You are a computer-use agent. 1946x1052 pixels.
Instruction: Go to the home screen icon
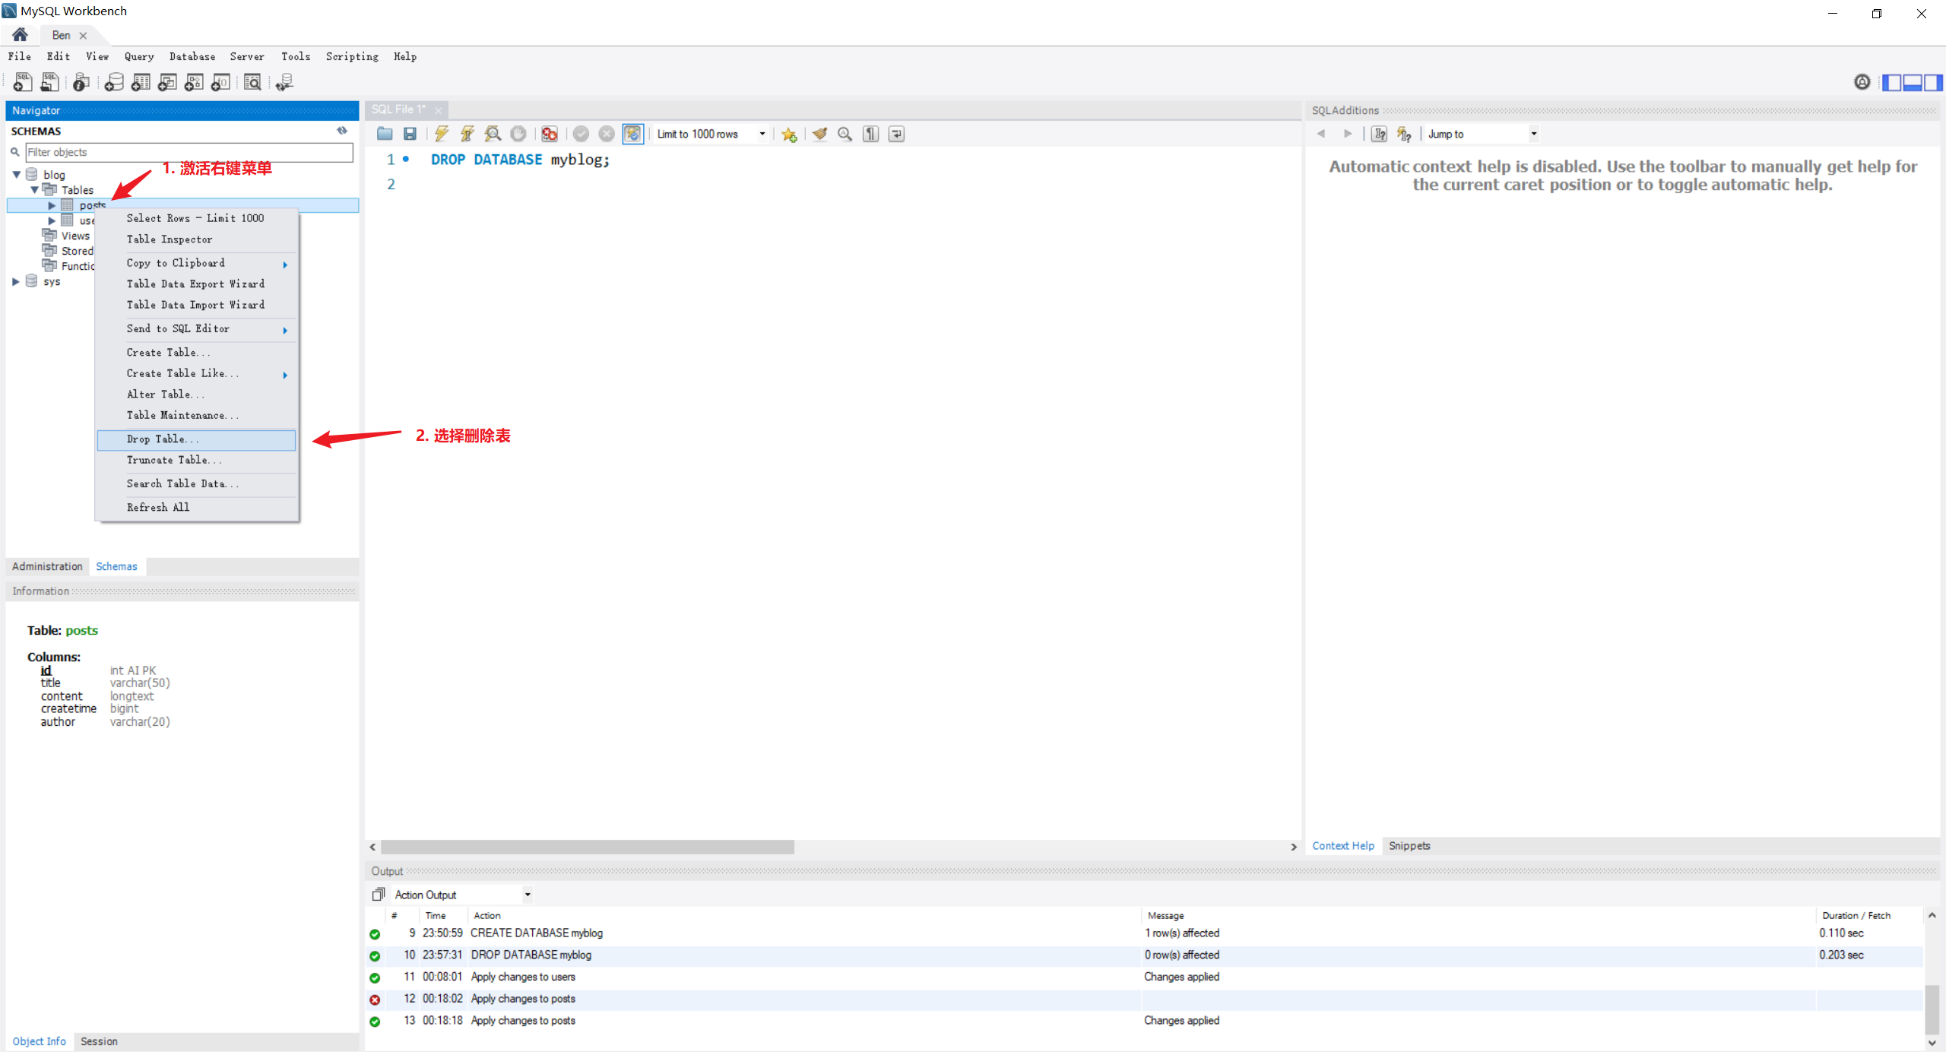click(21, 35)
